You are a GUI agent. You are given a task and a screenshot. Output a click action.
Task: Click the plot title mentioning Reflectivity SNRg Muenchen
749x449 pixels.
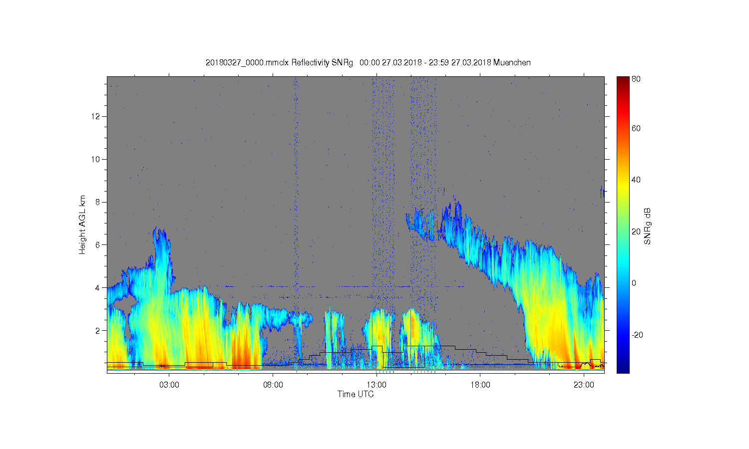pyautogui.click(x=368, y=63)
